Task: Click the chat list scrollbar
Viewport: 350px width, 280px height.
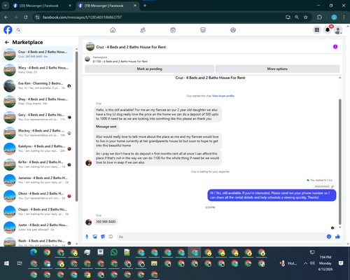Action: pyautogui.click(x=76, y=126)
